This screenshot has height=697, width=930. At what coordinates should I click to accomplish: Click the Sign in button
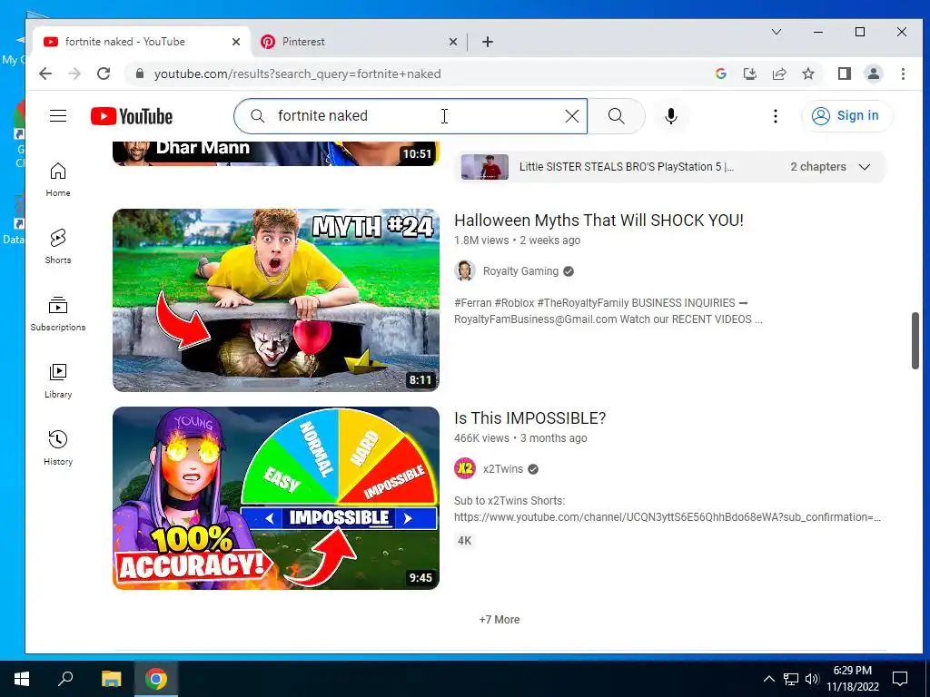coord(846,115)
